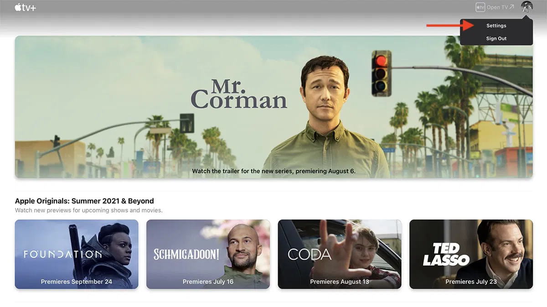Click the Apple Originals: Summer 2021 heading
Viewport: 547px width, 307px height.
(84, 201)
